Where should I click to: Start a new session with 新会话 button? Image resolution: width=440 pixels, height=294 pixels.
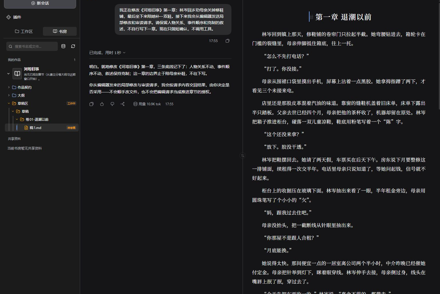[x=40, y=3]
